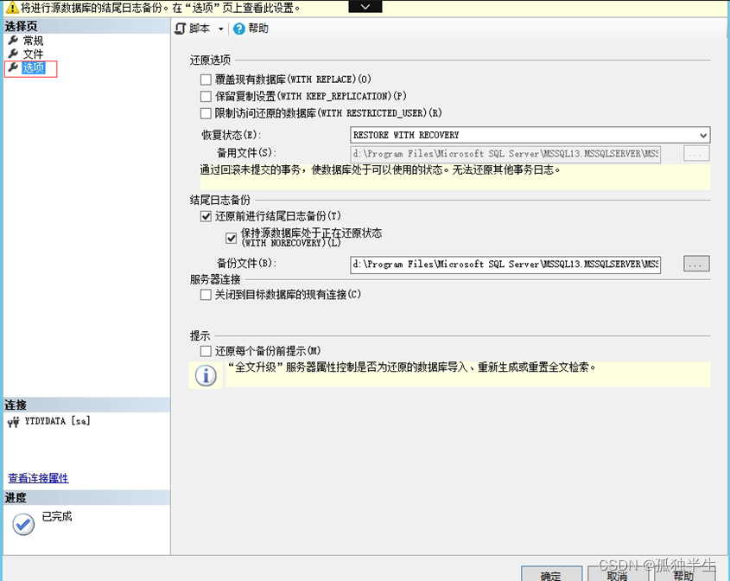Screen dimensions: 730x581
Task: Enable 覆盖现有数据库 (WITH REPLACE) option
Action: pyautogui.click(x=205, y=80)
